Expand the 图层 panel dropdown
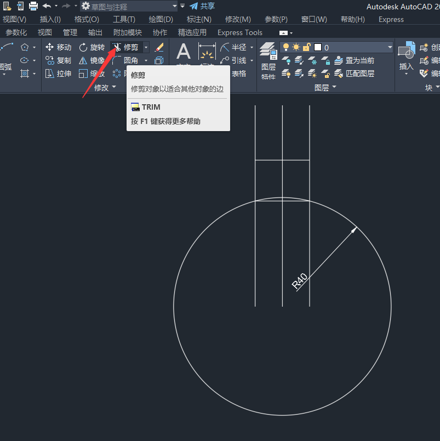Image resolution: width=440 pixels, height=441 pixels. [325, 87]
